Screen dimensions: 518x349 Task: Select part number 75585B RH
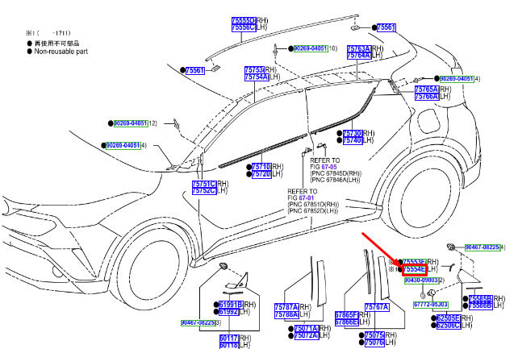click(x=481, y=298)
